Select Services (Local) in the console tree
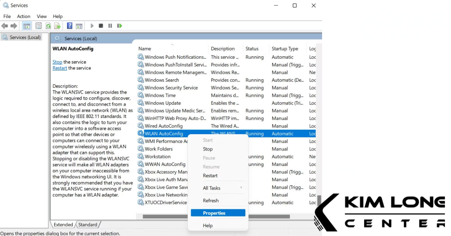451x236 pixels. coord(25,37)
